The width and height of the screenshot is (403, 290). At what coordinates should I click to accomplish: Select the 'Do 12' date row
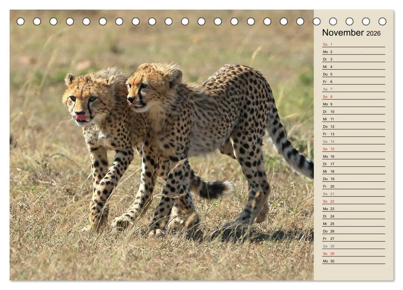coord(353,127)
